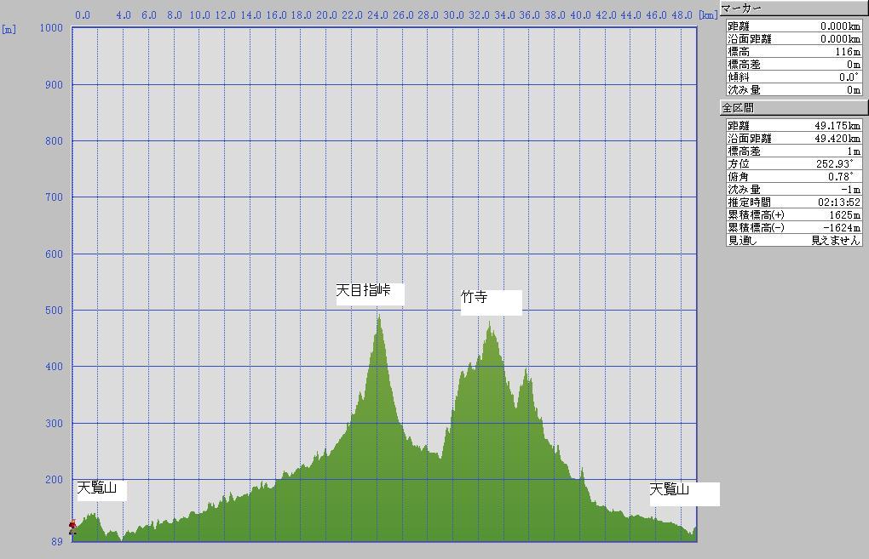Click the marker 標高 value 116m

[841, 52]
